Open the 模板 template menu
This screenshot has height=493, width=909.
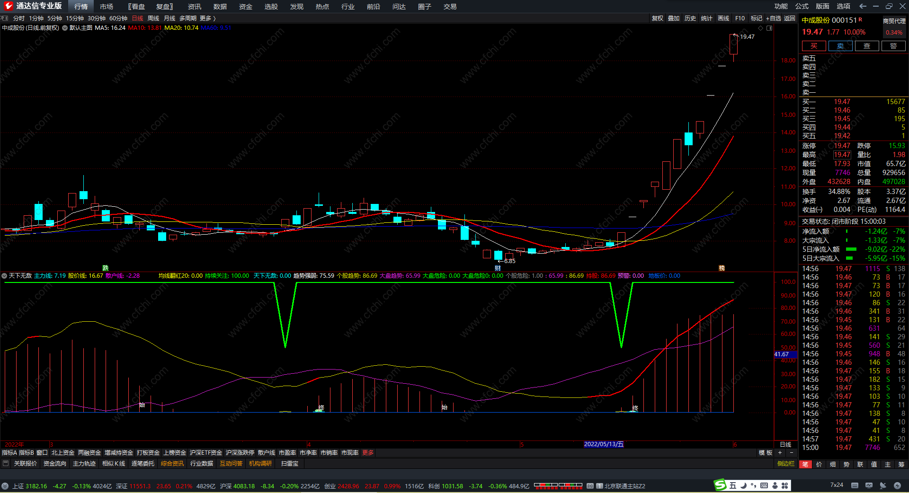pos(766,453)
